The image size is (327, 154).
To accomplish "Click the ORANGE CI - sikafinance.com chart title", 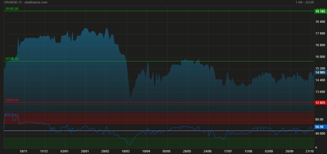I will pos(26,2).
